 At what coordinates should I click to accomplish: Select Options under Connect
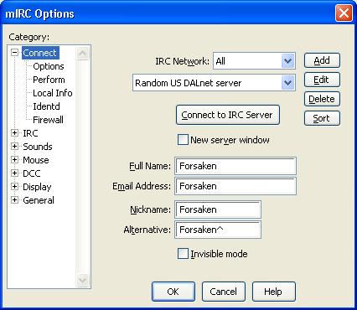click(x=49, y=66)
